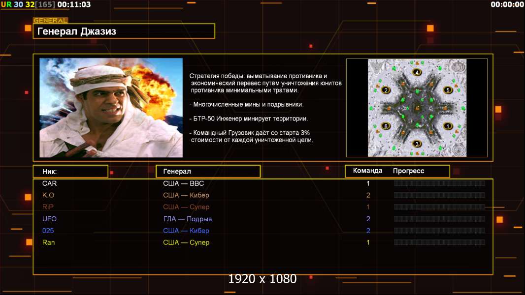Choose start position 6 on the map
This screenshot has width=525, height=295.
pos(386,126)
